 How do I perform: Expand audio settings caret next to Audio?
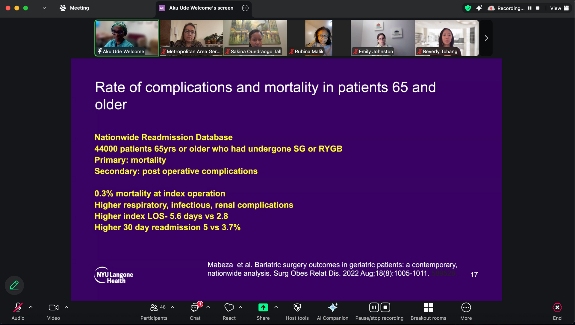click(31, 307)
